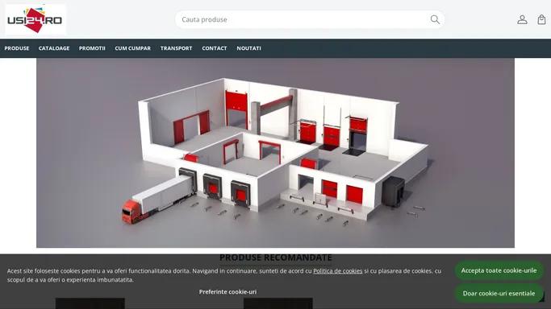Open the CUM CUMPAR menu item
551x309 pixels.
click(x=132, y=48)
